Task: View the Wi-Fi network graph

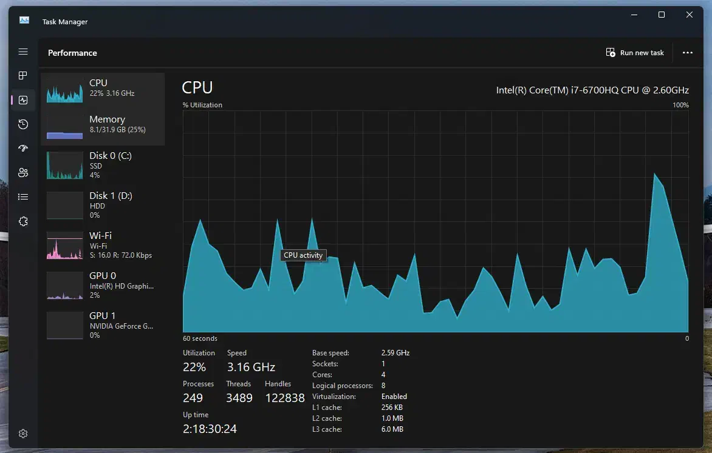Action: click(x=103, y=245)
